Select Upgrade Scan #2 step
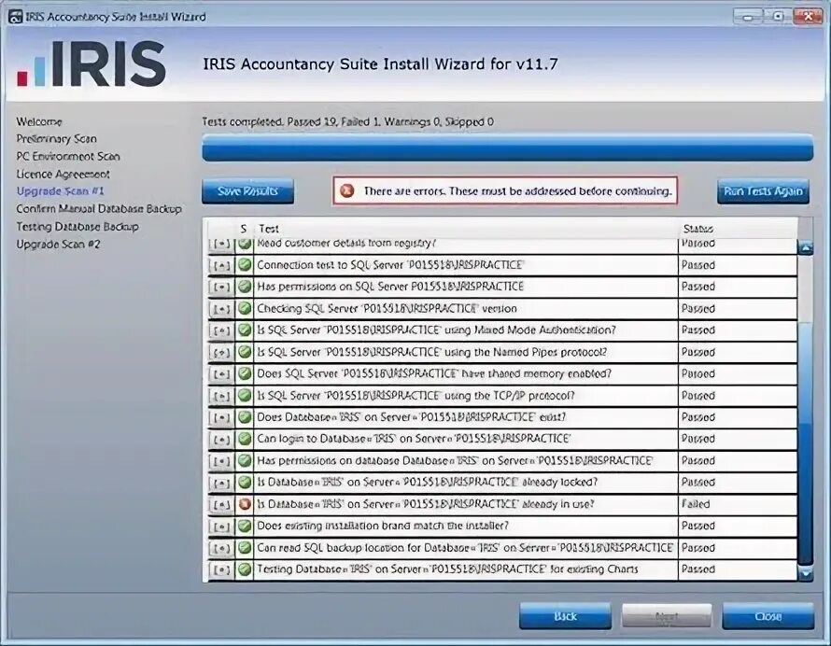 click(x=58, y=245)
